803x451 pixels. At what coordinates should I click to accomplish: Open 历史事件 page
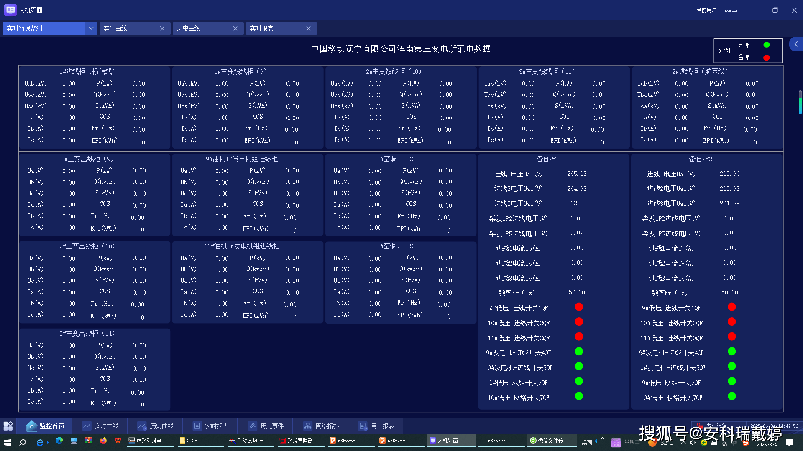pos(266,426)
